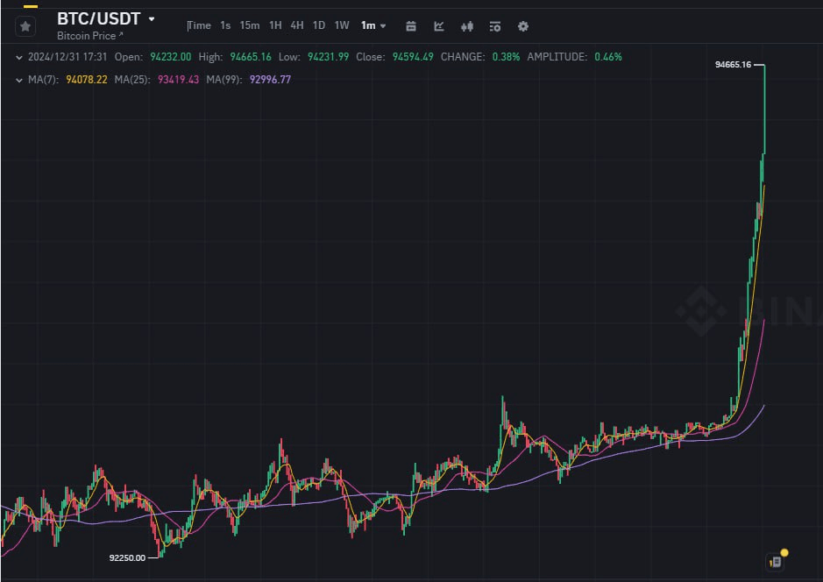The image size is (823, 582).
Task: Click the trading pair comparison candles icon
Action: point(467,26)
